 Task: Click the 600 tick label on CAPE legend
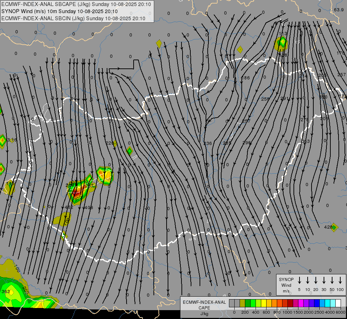(266, 312)
